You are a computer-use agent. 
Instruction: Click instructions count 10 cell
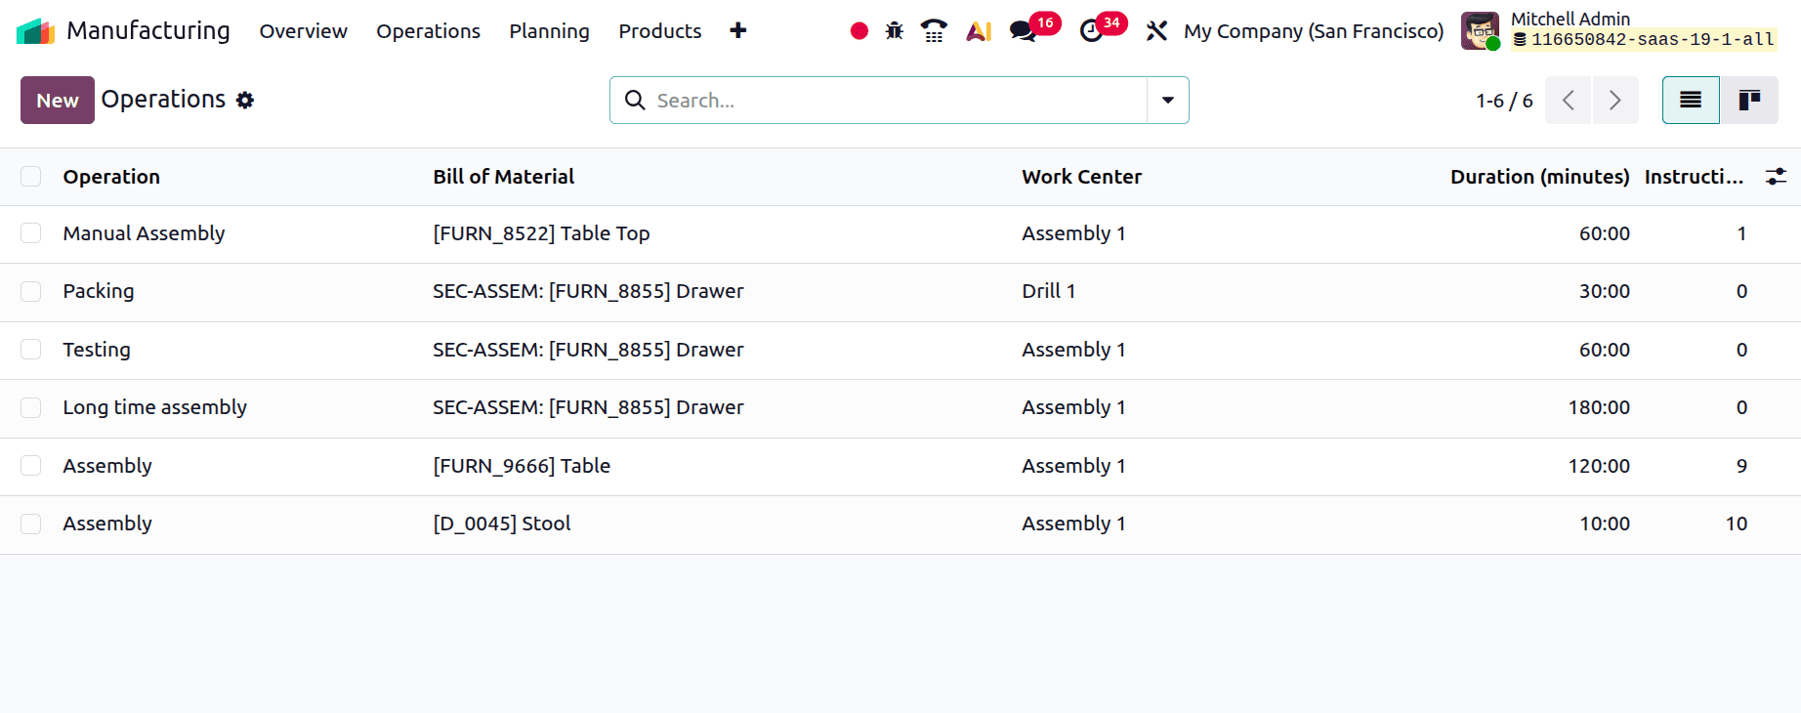coord(1737,524)
